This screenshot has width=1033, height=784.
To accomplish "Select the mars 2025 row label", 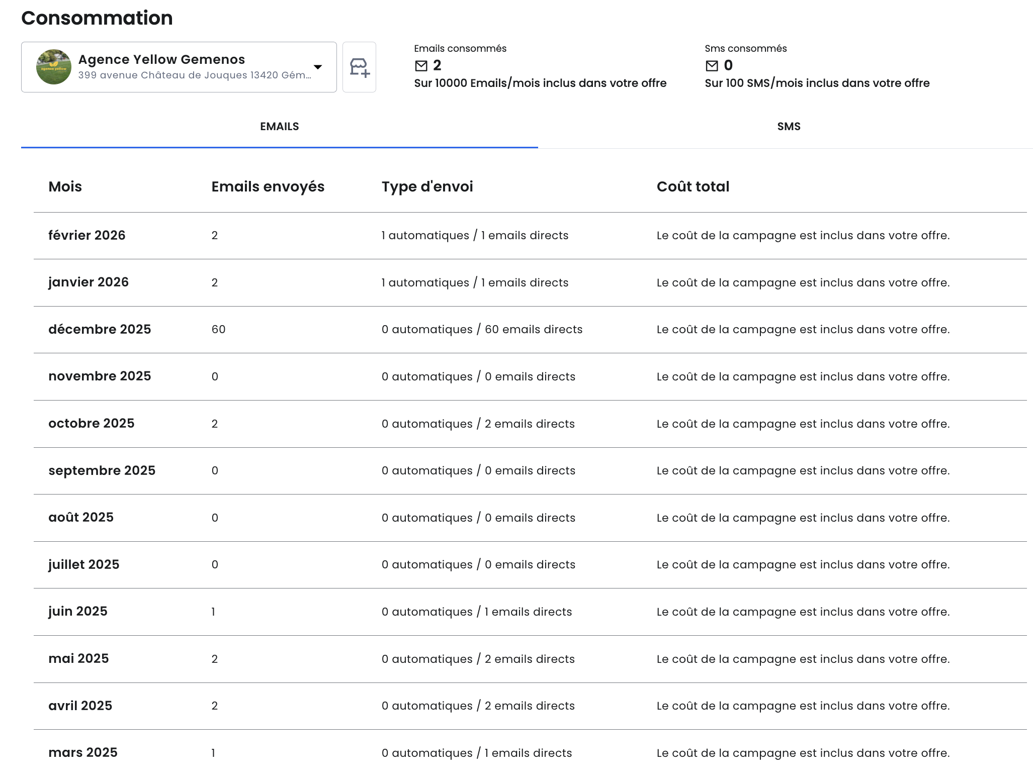I will 83,752.
